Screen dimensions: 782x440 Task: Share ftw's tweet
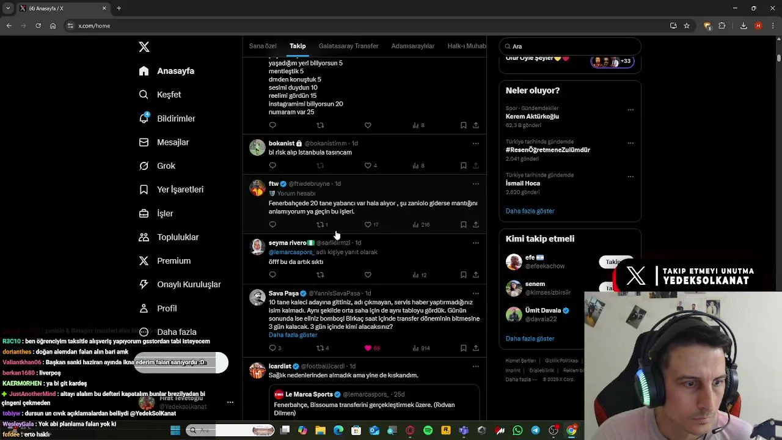click(x=475, y=224)
